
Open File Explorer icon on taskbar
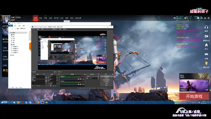[x=46, y=102]
